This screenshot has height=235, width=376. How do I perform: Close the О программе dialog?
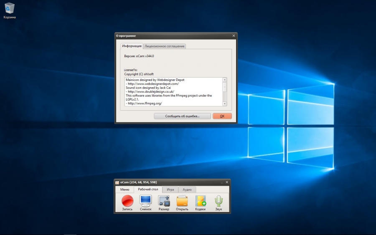pyautogui.click(x=234, y=36)
